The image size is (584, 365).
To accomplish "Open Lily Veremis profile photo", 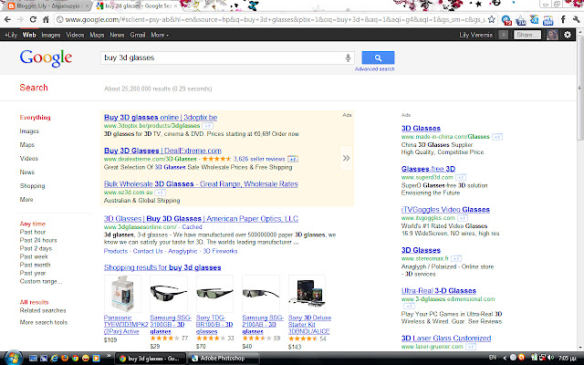I will pos(552,35).
